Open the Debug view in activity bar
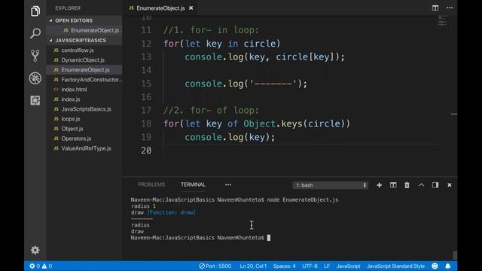482x271 pixels. 35,78
